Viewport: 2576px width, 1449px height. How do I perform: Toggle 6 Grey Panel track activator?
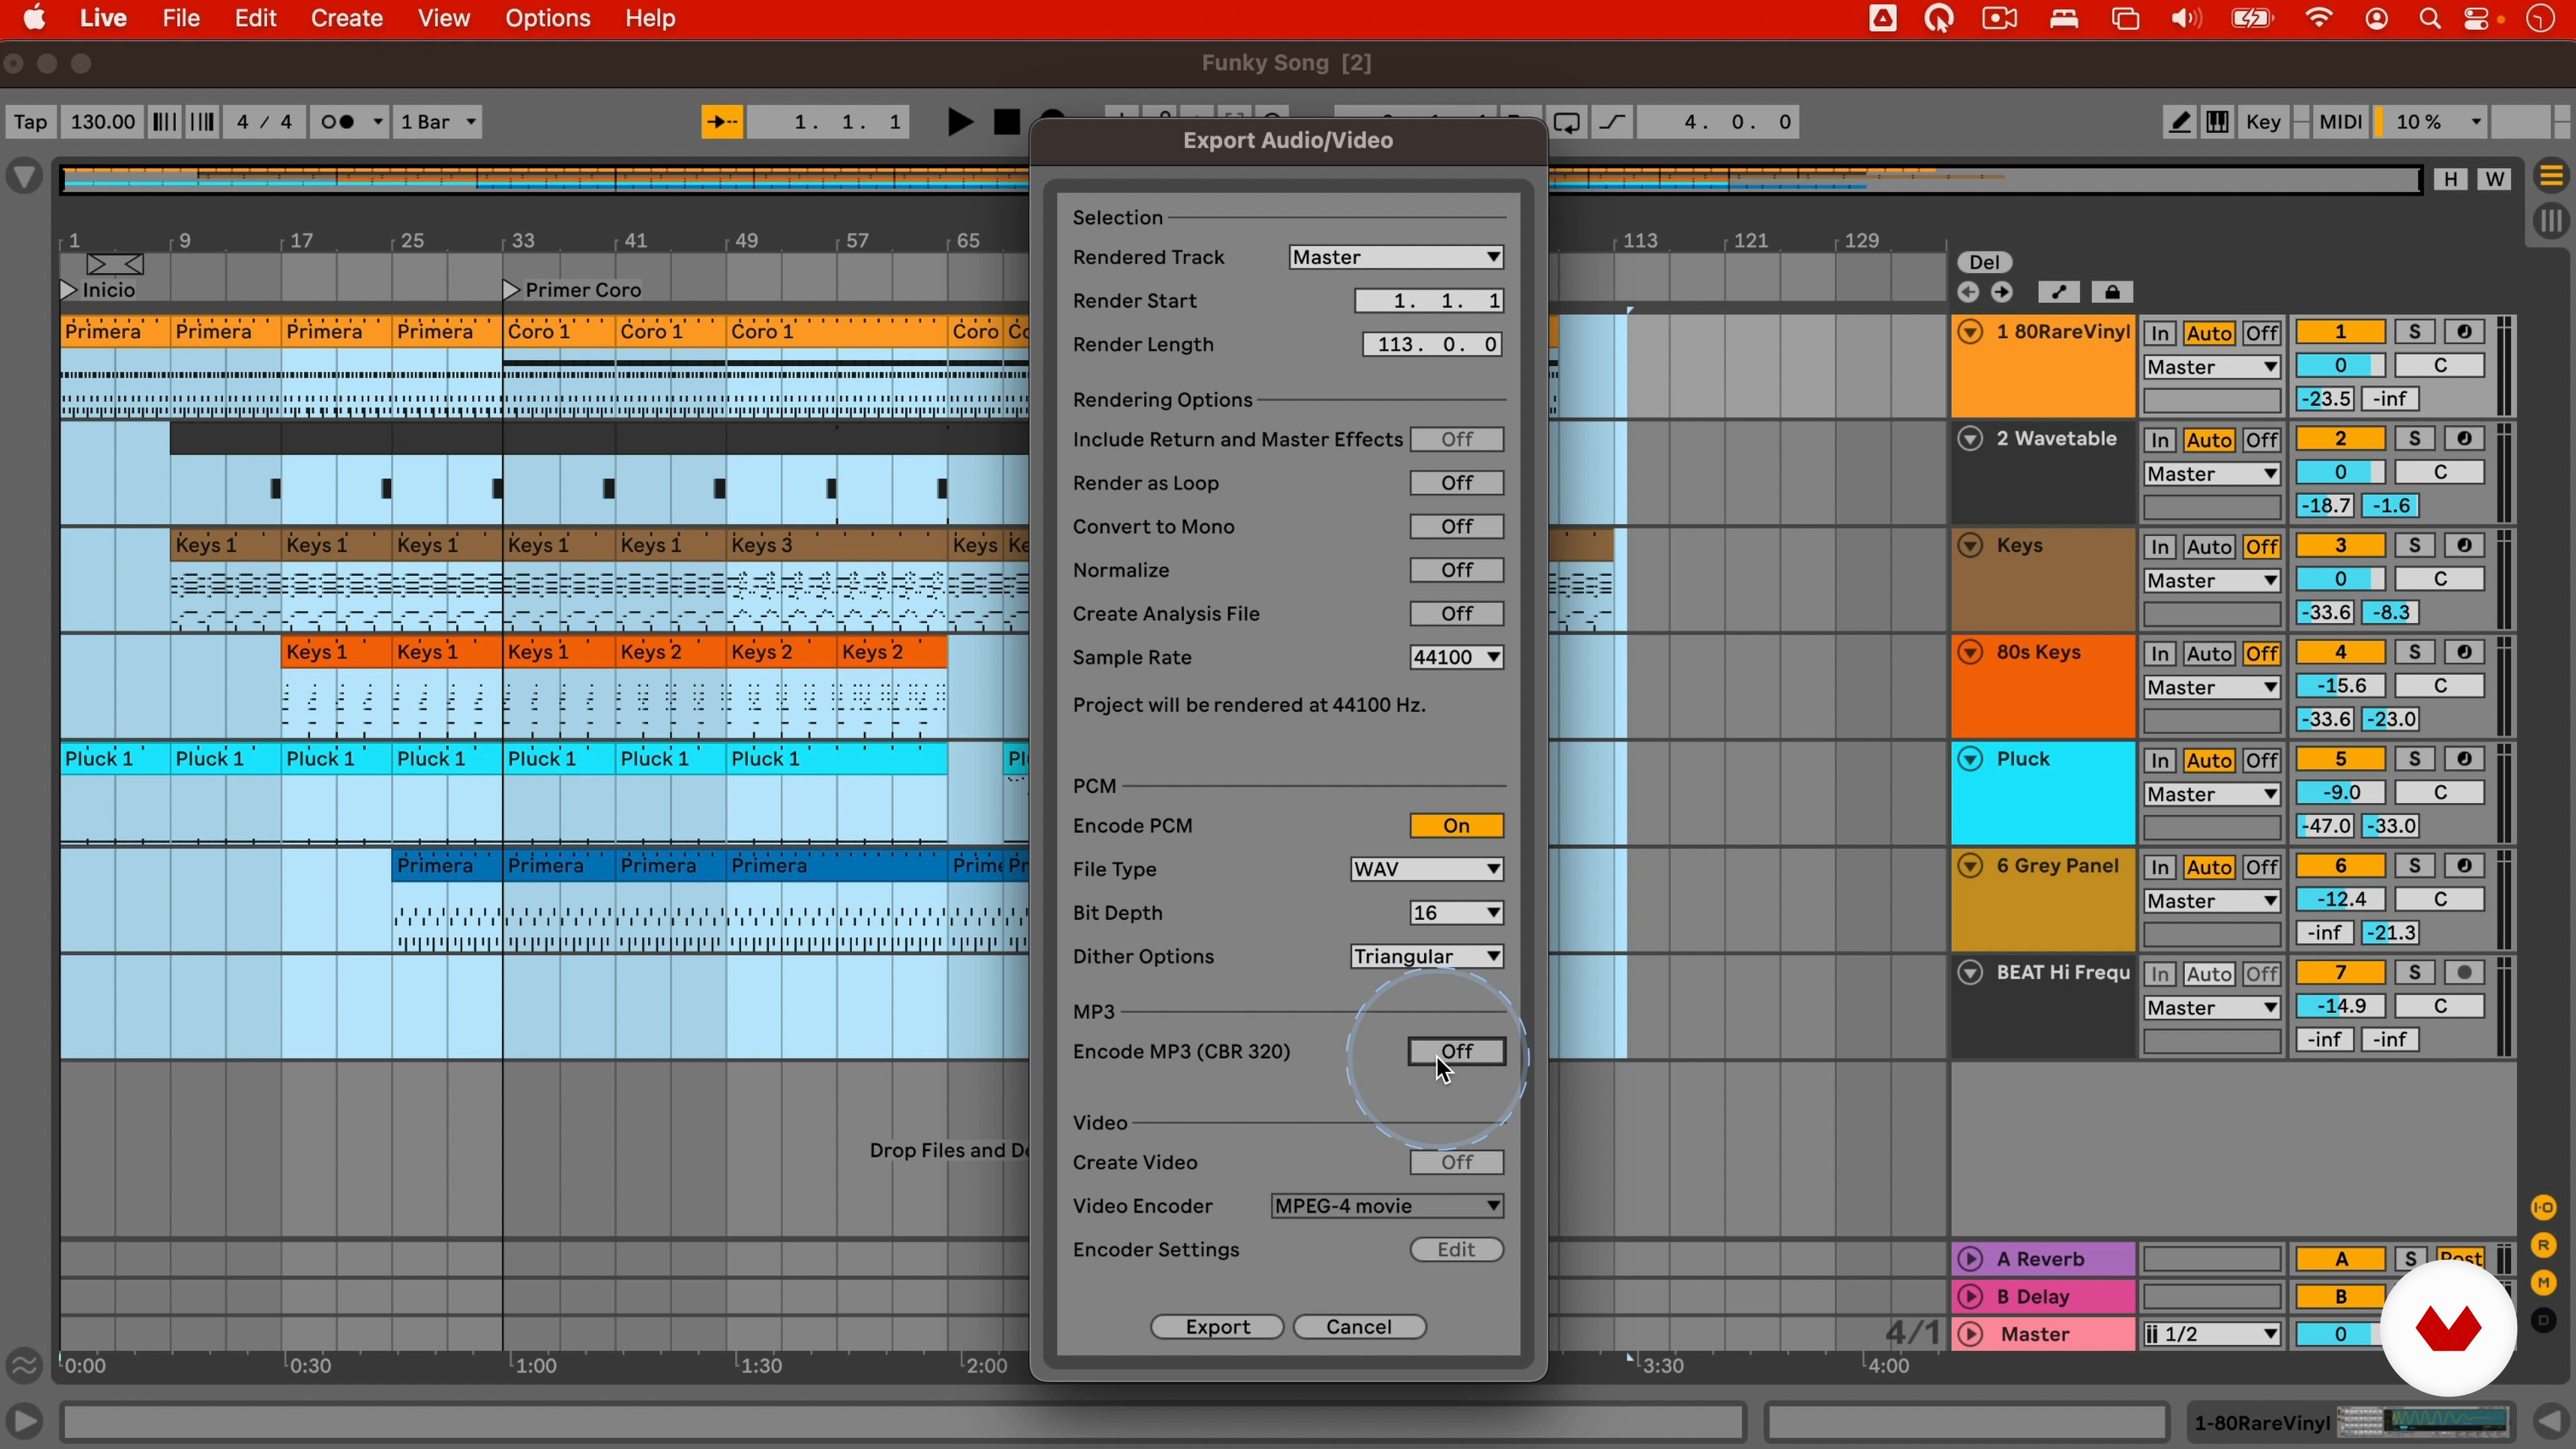[x=2340, y=866]
